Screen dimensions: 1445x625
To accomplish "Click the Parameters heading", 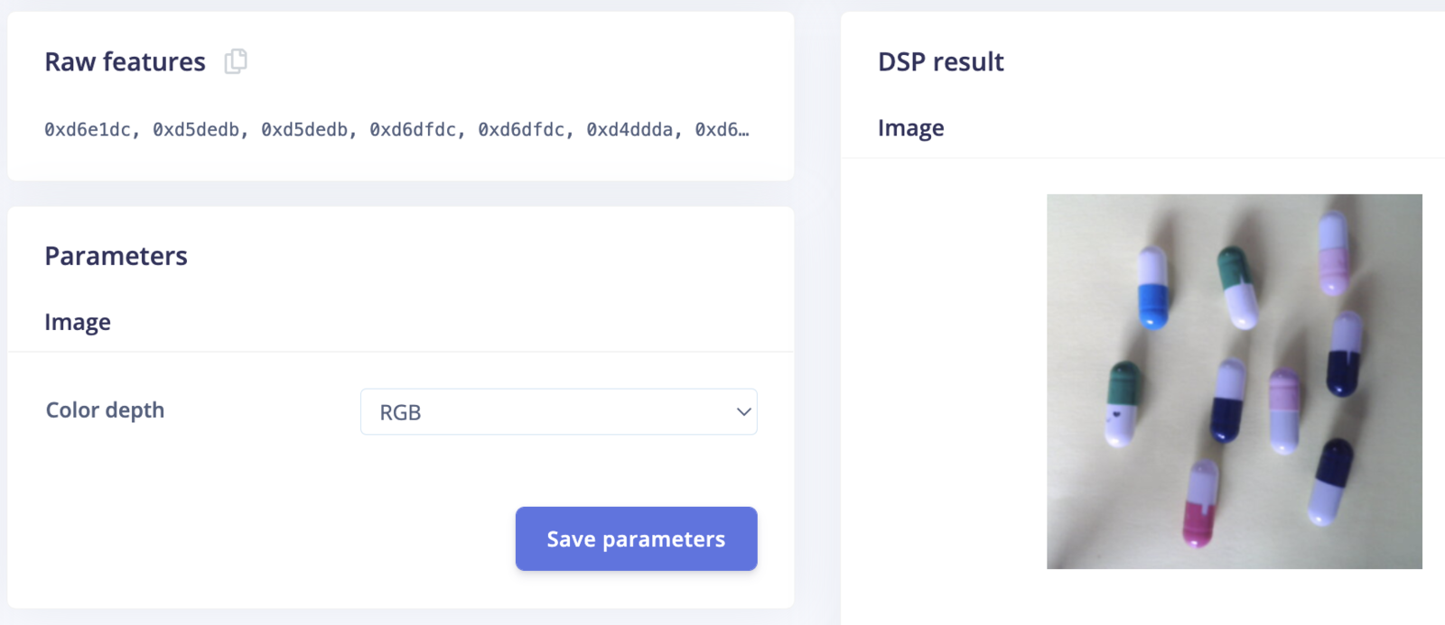I will click(116, 256).
